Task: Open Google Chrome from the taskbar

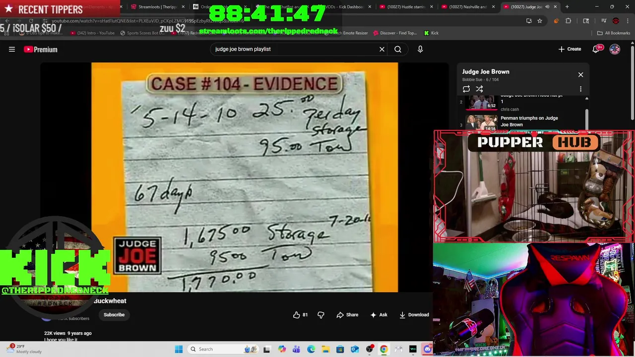Action: (x=384, y=349)
